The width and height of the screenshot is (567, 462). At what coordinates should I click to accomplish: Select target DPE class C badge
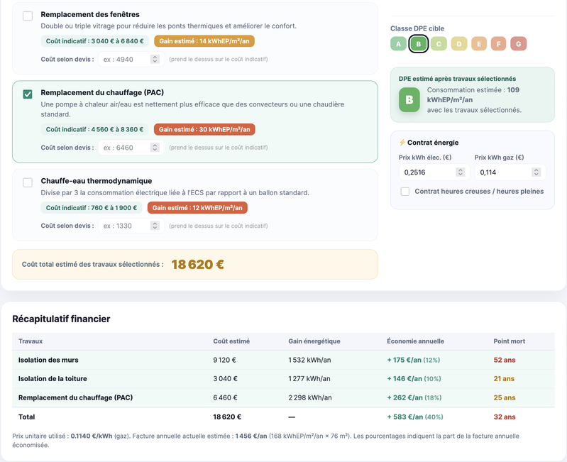pyautogui.click(x=439, y=44)
